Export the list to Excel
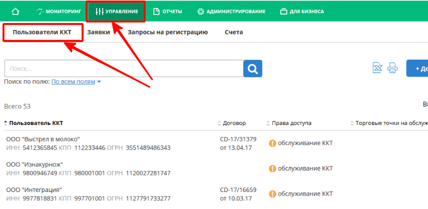The height and width of the screenshot is (209, 428). [x=378, y=67]
